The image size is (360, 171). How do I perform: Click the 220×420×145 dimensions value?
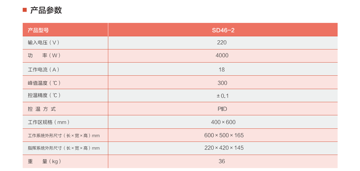pyautogui.click(x=224, y=148)
